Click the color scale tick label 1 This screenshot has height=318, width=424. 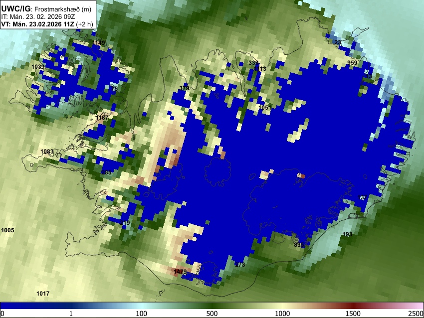point(71,314)
